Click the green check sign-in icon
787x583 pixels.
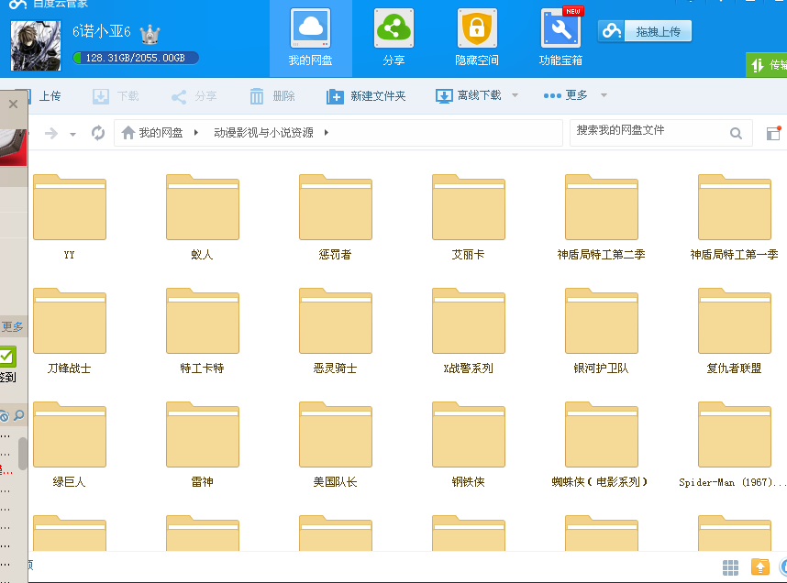(8, 357)
